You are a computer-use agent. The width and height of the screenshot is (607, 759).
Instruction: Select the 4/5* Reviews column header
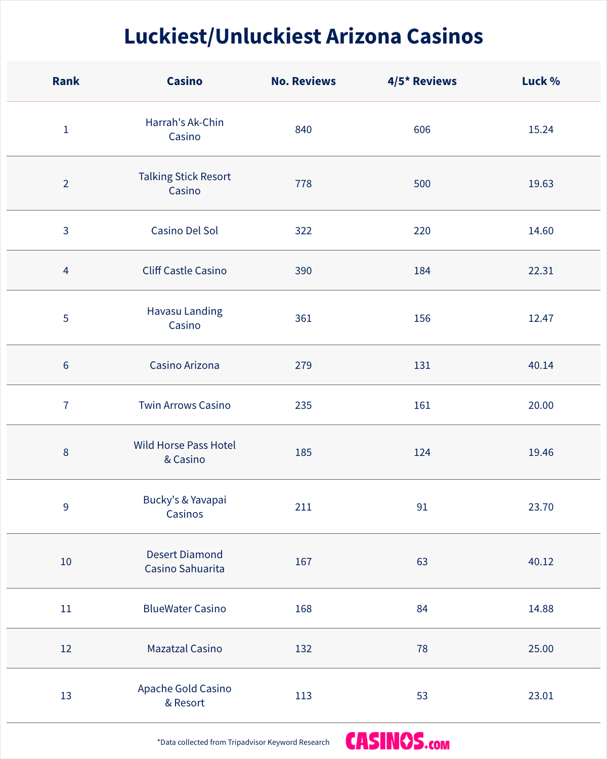422,81
